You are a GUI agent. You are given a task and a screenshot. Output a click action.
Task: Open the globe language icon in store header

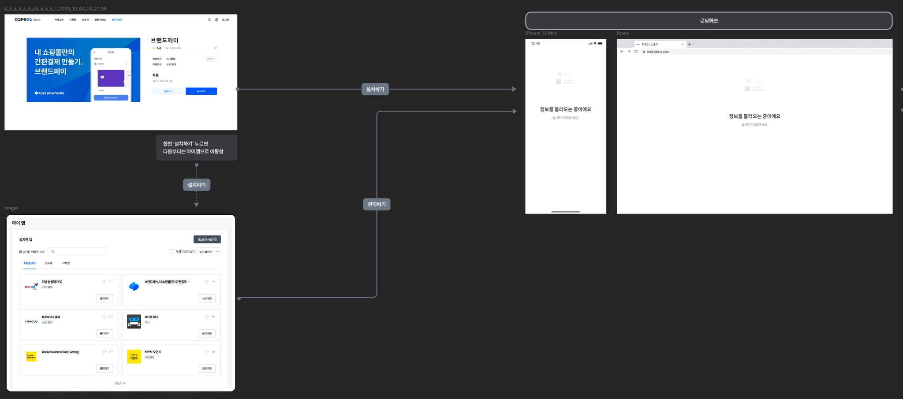coord(216,20)
